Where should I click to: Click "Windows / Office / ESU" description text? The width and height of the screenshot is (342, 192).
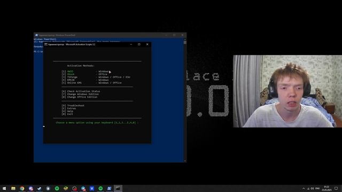(x=114, y=77)
